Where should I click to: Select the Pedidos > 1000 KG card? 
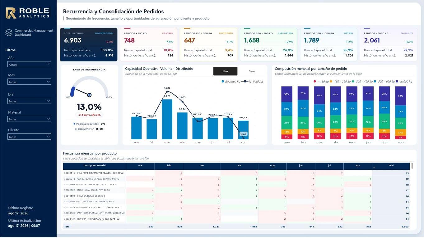point(388,45)
